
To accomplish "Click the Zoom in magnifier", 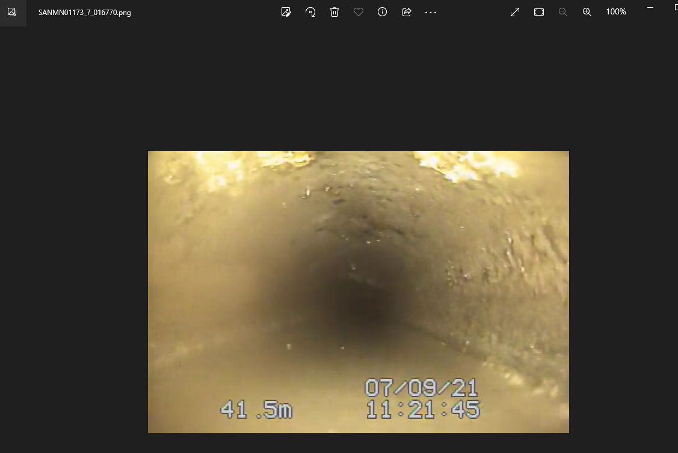I will pyautogui.click(x=587, y=12).
